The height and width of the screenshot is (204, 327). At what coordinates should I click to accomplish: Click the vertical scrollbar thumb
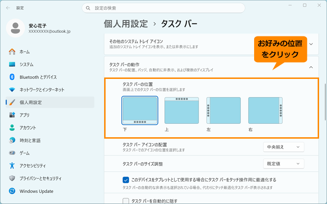[x=325, y=102]
